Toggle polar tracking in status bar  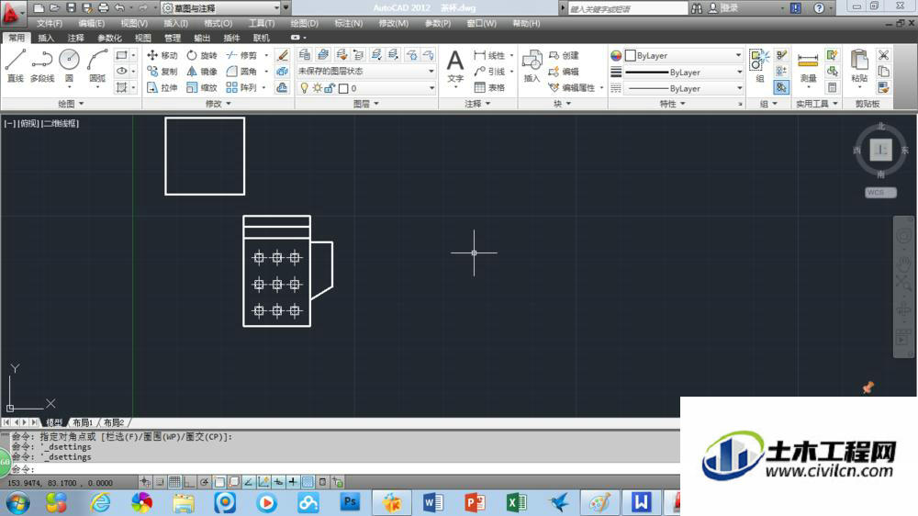click(x=205, y=482)
